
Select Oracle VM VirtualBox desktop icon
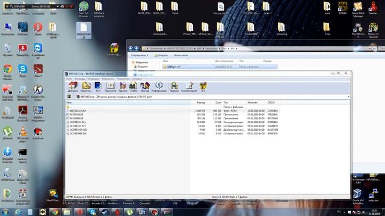point(358,196)
